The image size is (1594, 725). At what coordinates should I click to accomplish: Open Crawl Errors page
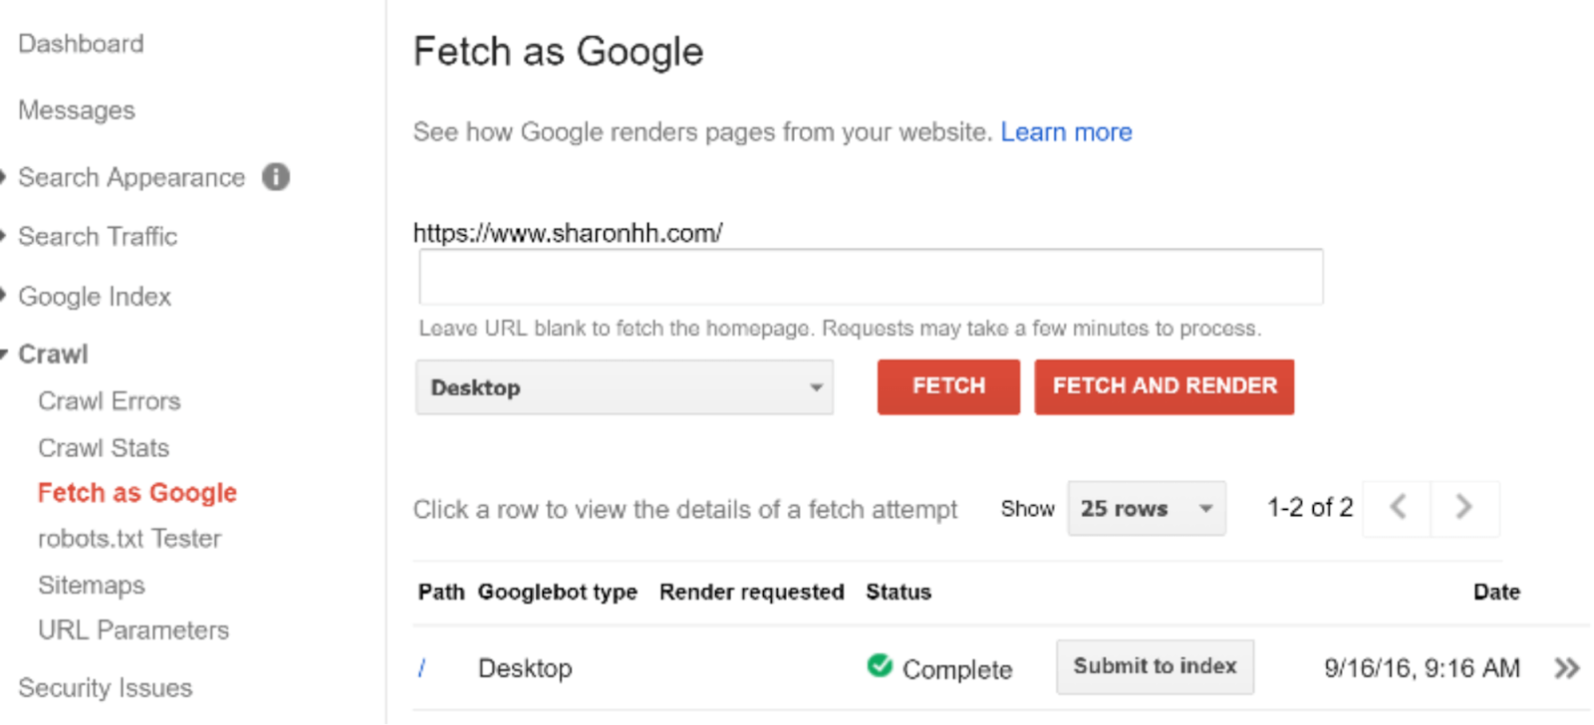coord(110,401)
